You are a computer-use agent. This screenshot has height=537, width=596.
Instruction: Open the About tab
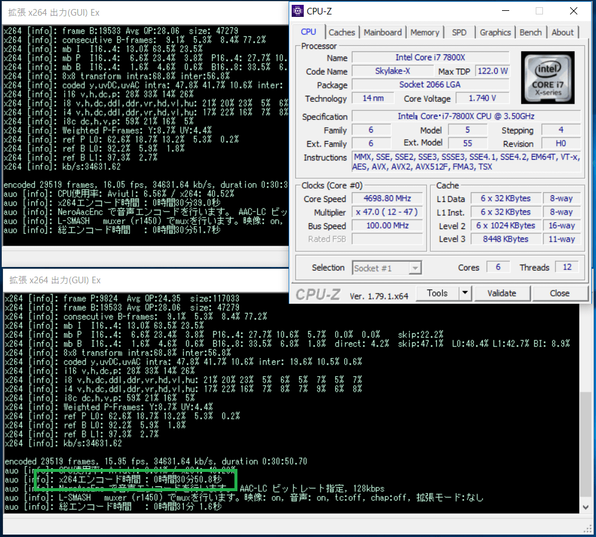562,33
